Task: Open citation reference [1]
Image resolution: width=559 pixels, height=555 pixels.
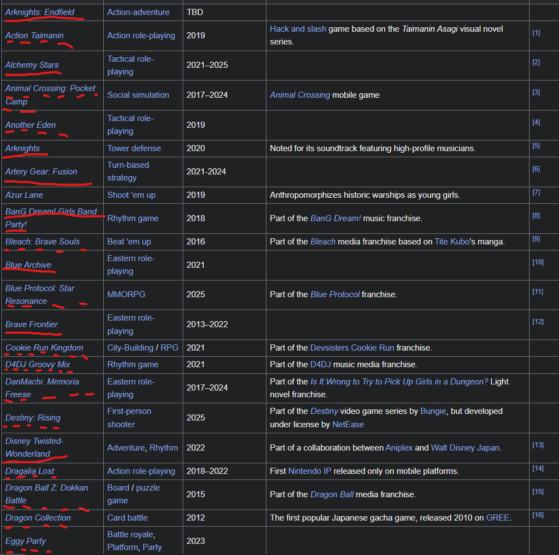Action: (x=536, y=33)
